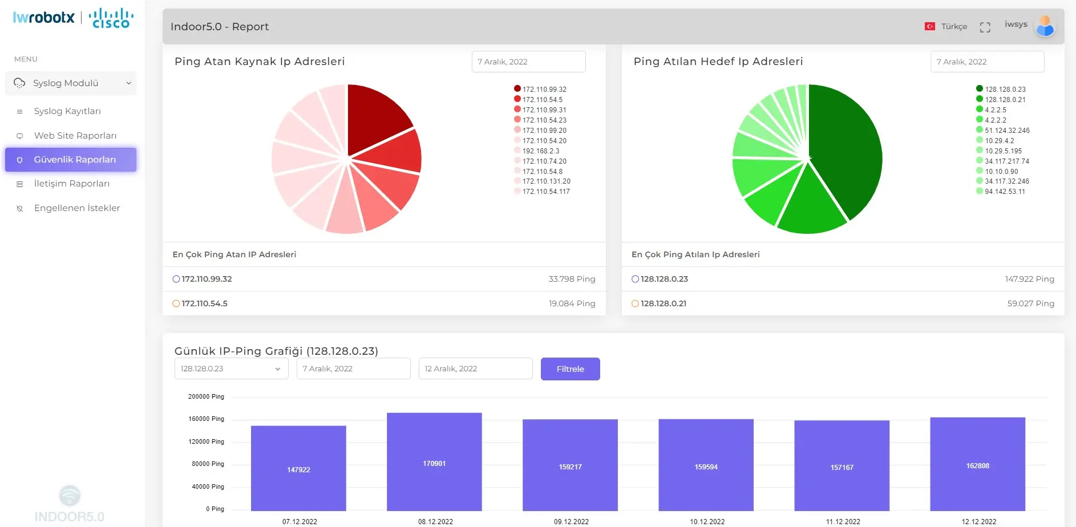
Task: Open the source IP chart date picker
Action: [528, 62]
